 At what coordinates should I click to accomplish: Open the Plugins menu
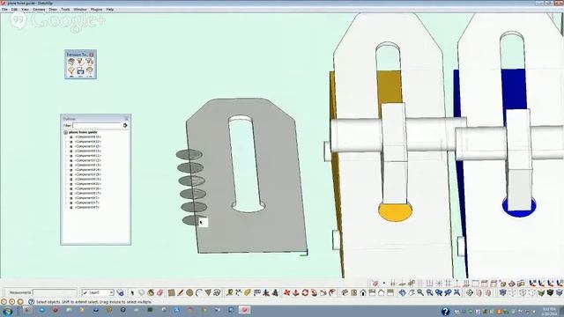pyautogui.click(x=96, y=10)
